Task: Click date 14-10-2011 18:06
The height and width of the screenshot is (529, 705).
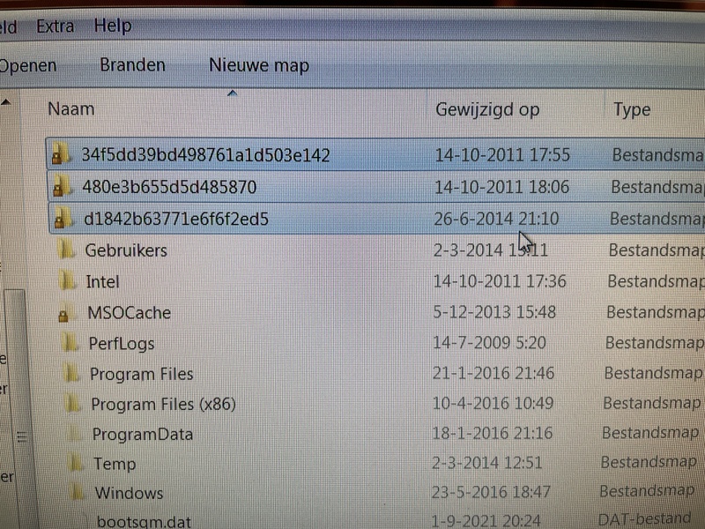Action: (501, 187)
